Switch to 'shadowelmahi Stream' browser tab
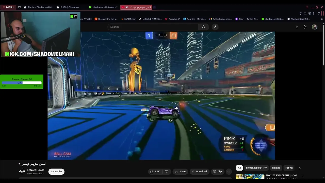The width and height of the screenshot is (325, 183). [x=103, y=7]
